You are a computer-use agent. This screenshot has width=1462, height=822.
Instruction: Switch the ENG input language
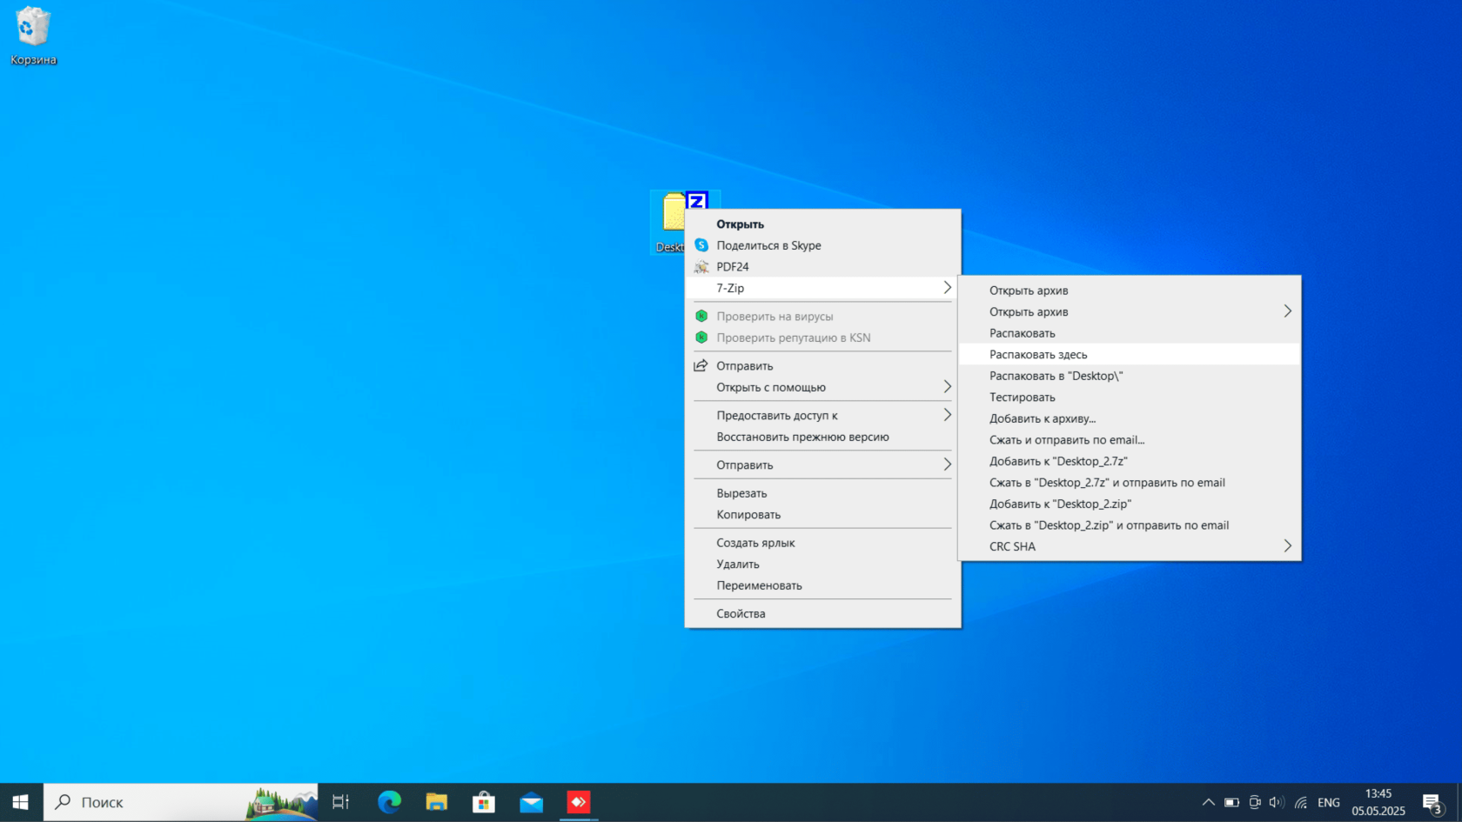pos(1329,802)
